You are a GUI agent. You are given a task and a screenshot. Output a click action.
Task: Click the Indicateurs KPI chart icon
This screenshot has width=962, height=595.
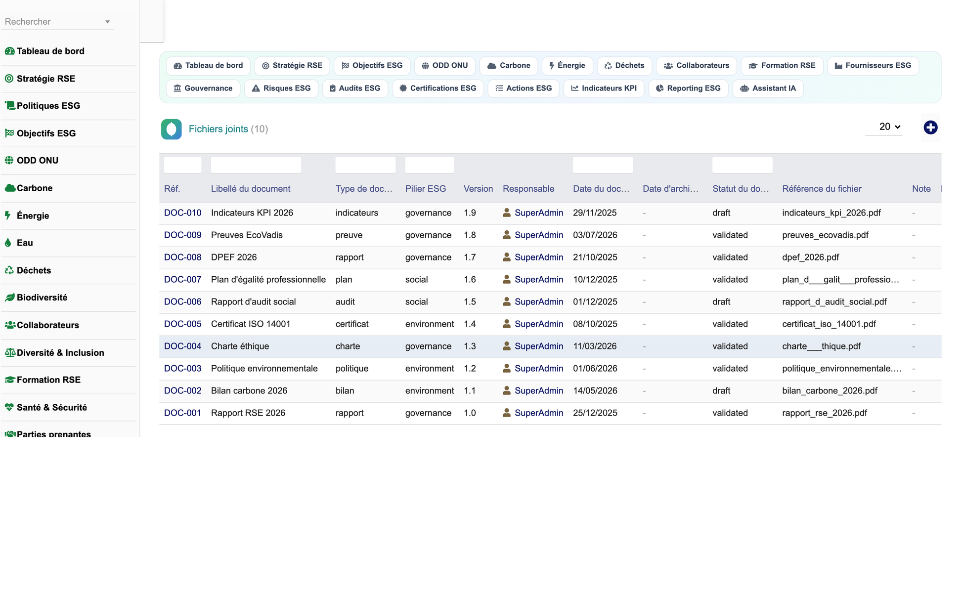(575, 88)
